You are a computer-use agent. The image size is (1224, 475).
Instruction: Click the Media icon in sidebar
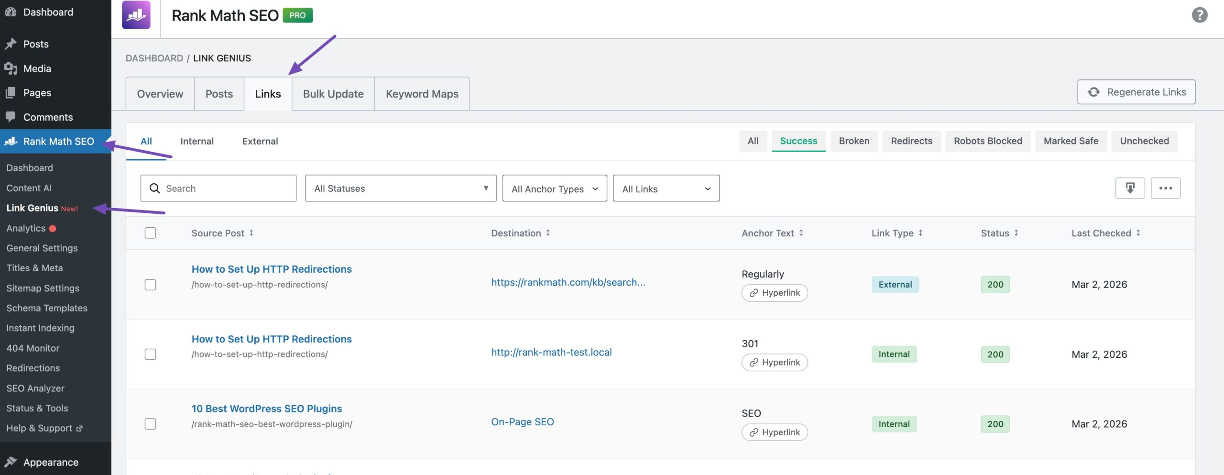pos(11,68)
